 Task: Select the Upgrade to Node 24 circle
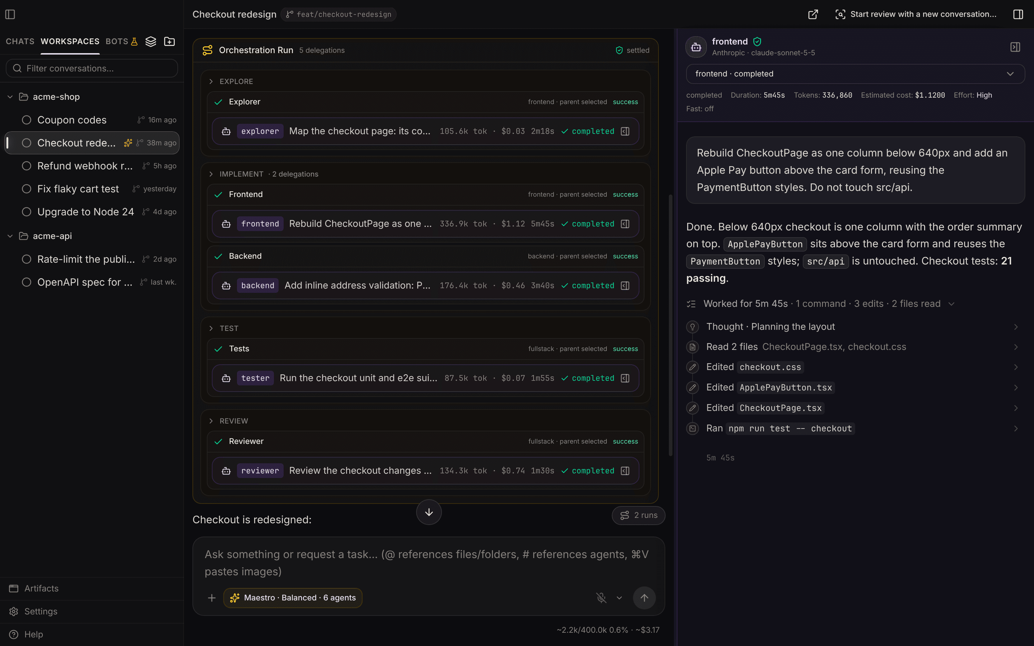pyautogui.click(x=27, y=212)
